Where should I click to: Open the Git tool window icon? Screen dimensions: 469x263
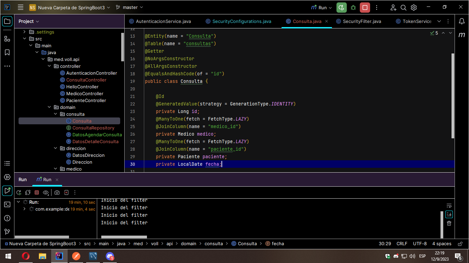pyautogui.click(x=7, y=232)
